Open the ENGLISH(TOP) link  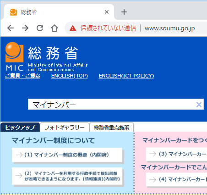tap(70, 76)
